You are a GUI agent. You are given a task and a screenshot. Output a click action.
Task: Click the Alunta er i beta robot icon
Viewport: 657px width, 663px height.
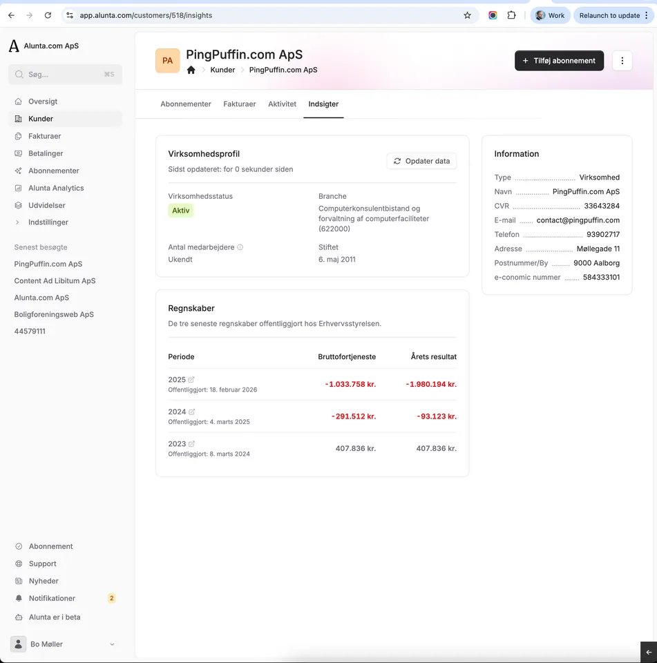[19, 617]
